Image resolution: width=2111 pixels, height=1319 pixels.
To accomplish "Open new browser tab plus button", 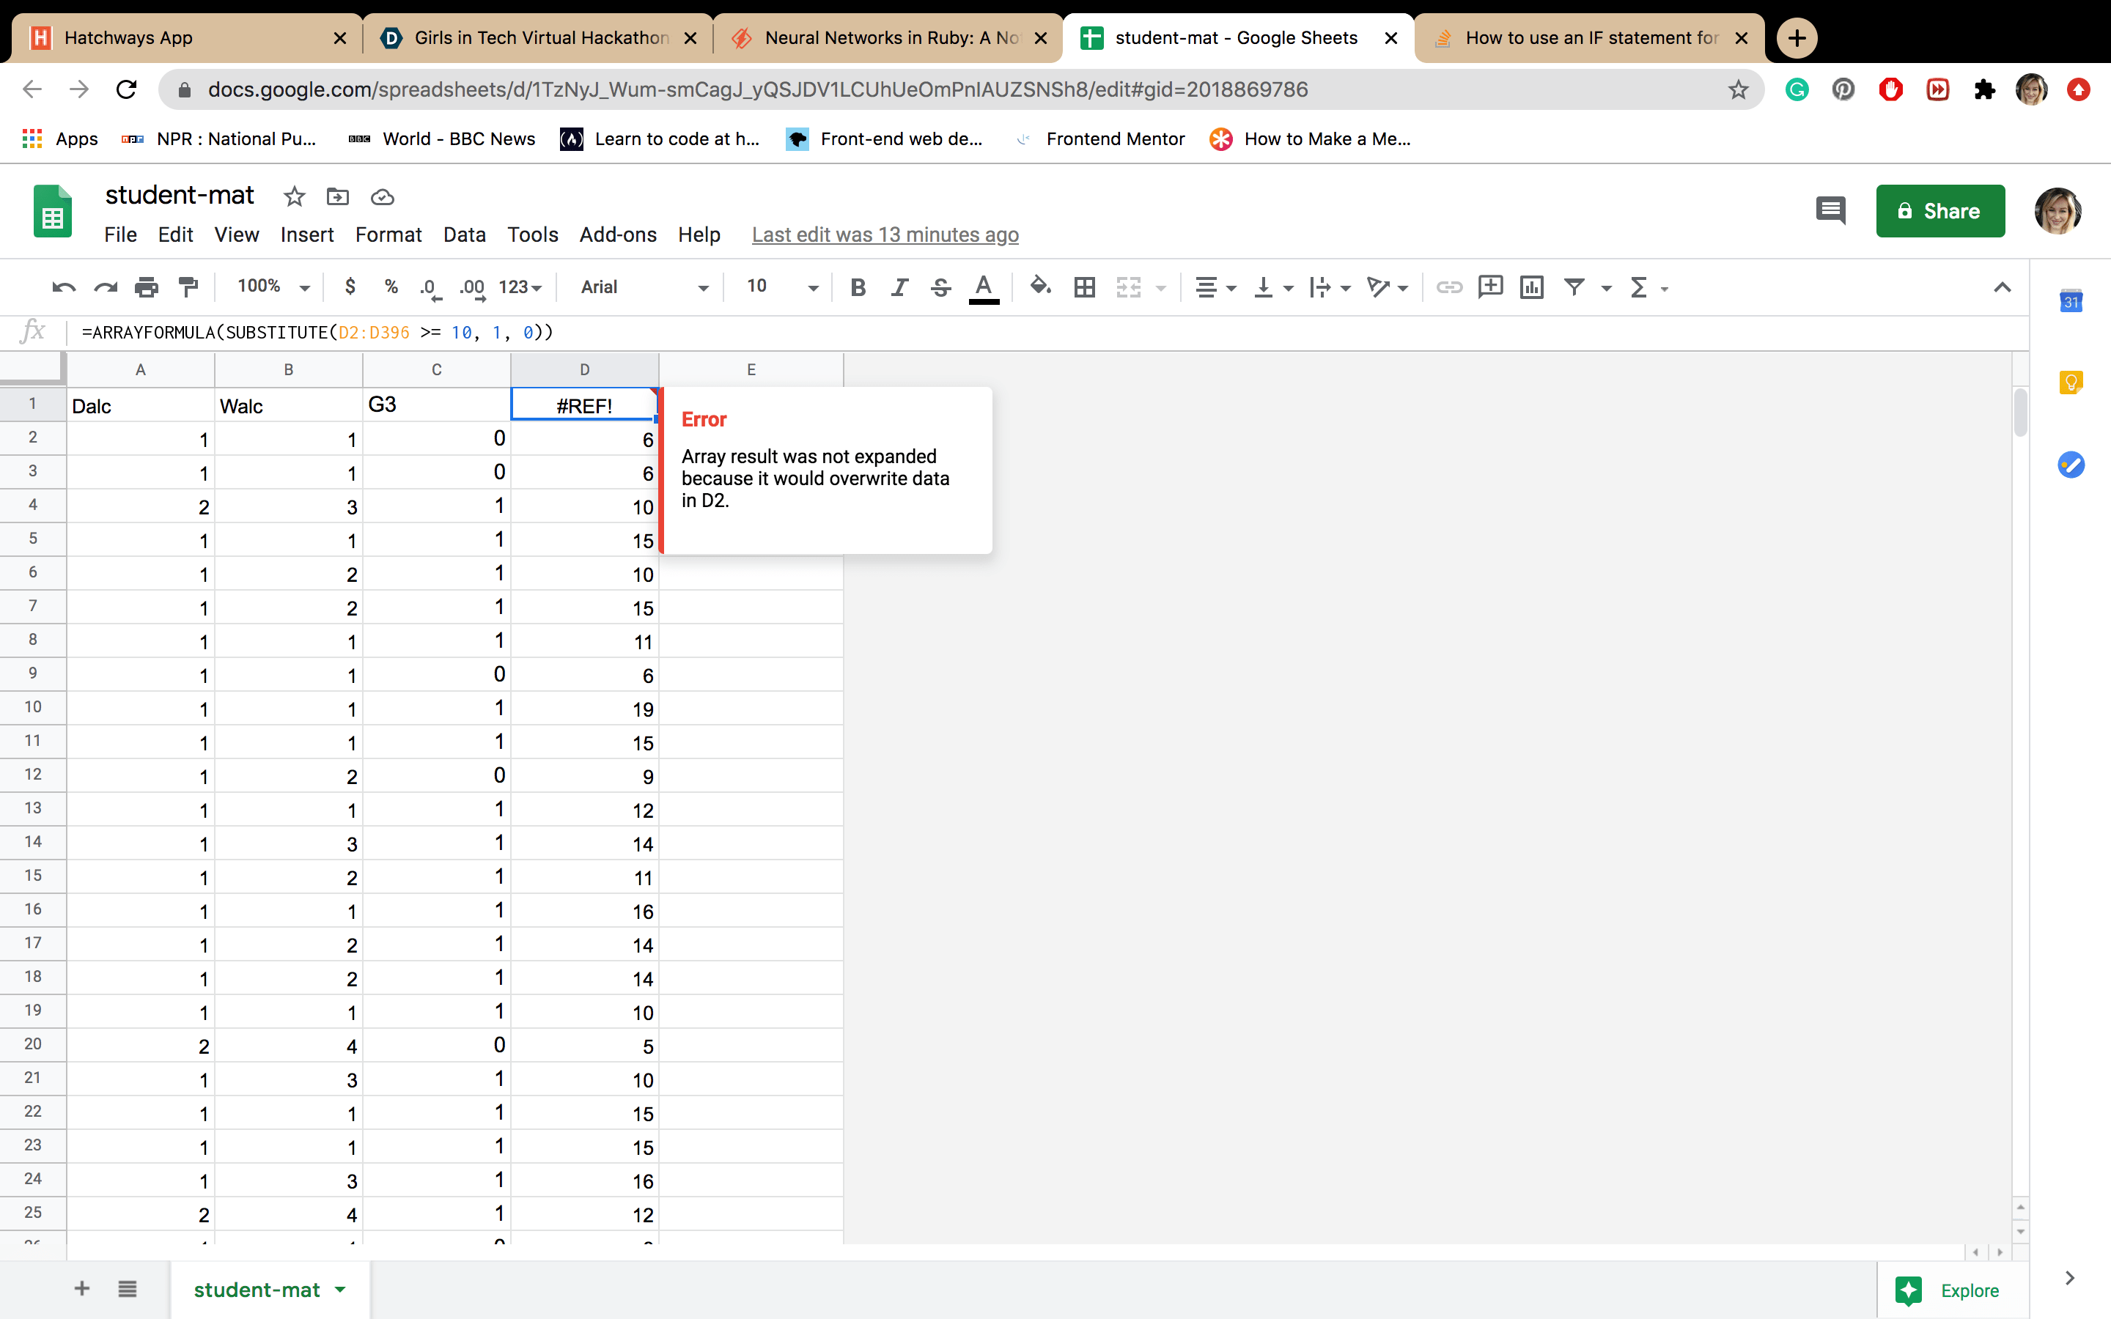I will (1797, 38).
